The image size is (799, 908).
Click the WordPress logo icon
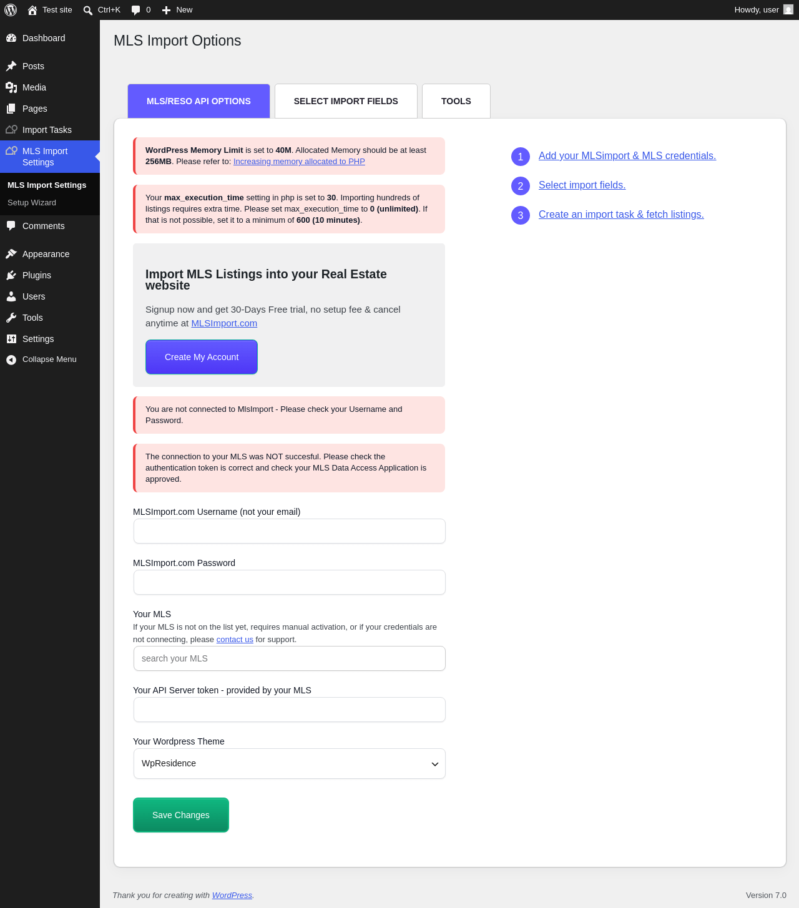11,10
